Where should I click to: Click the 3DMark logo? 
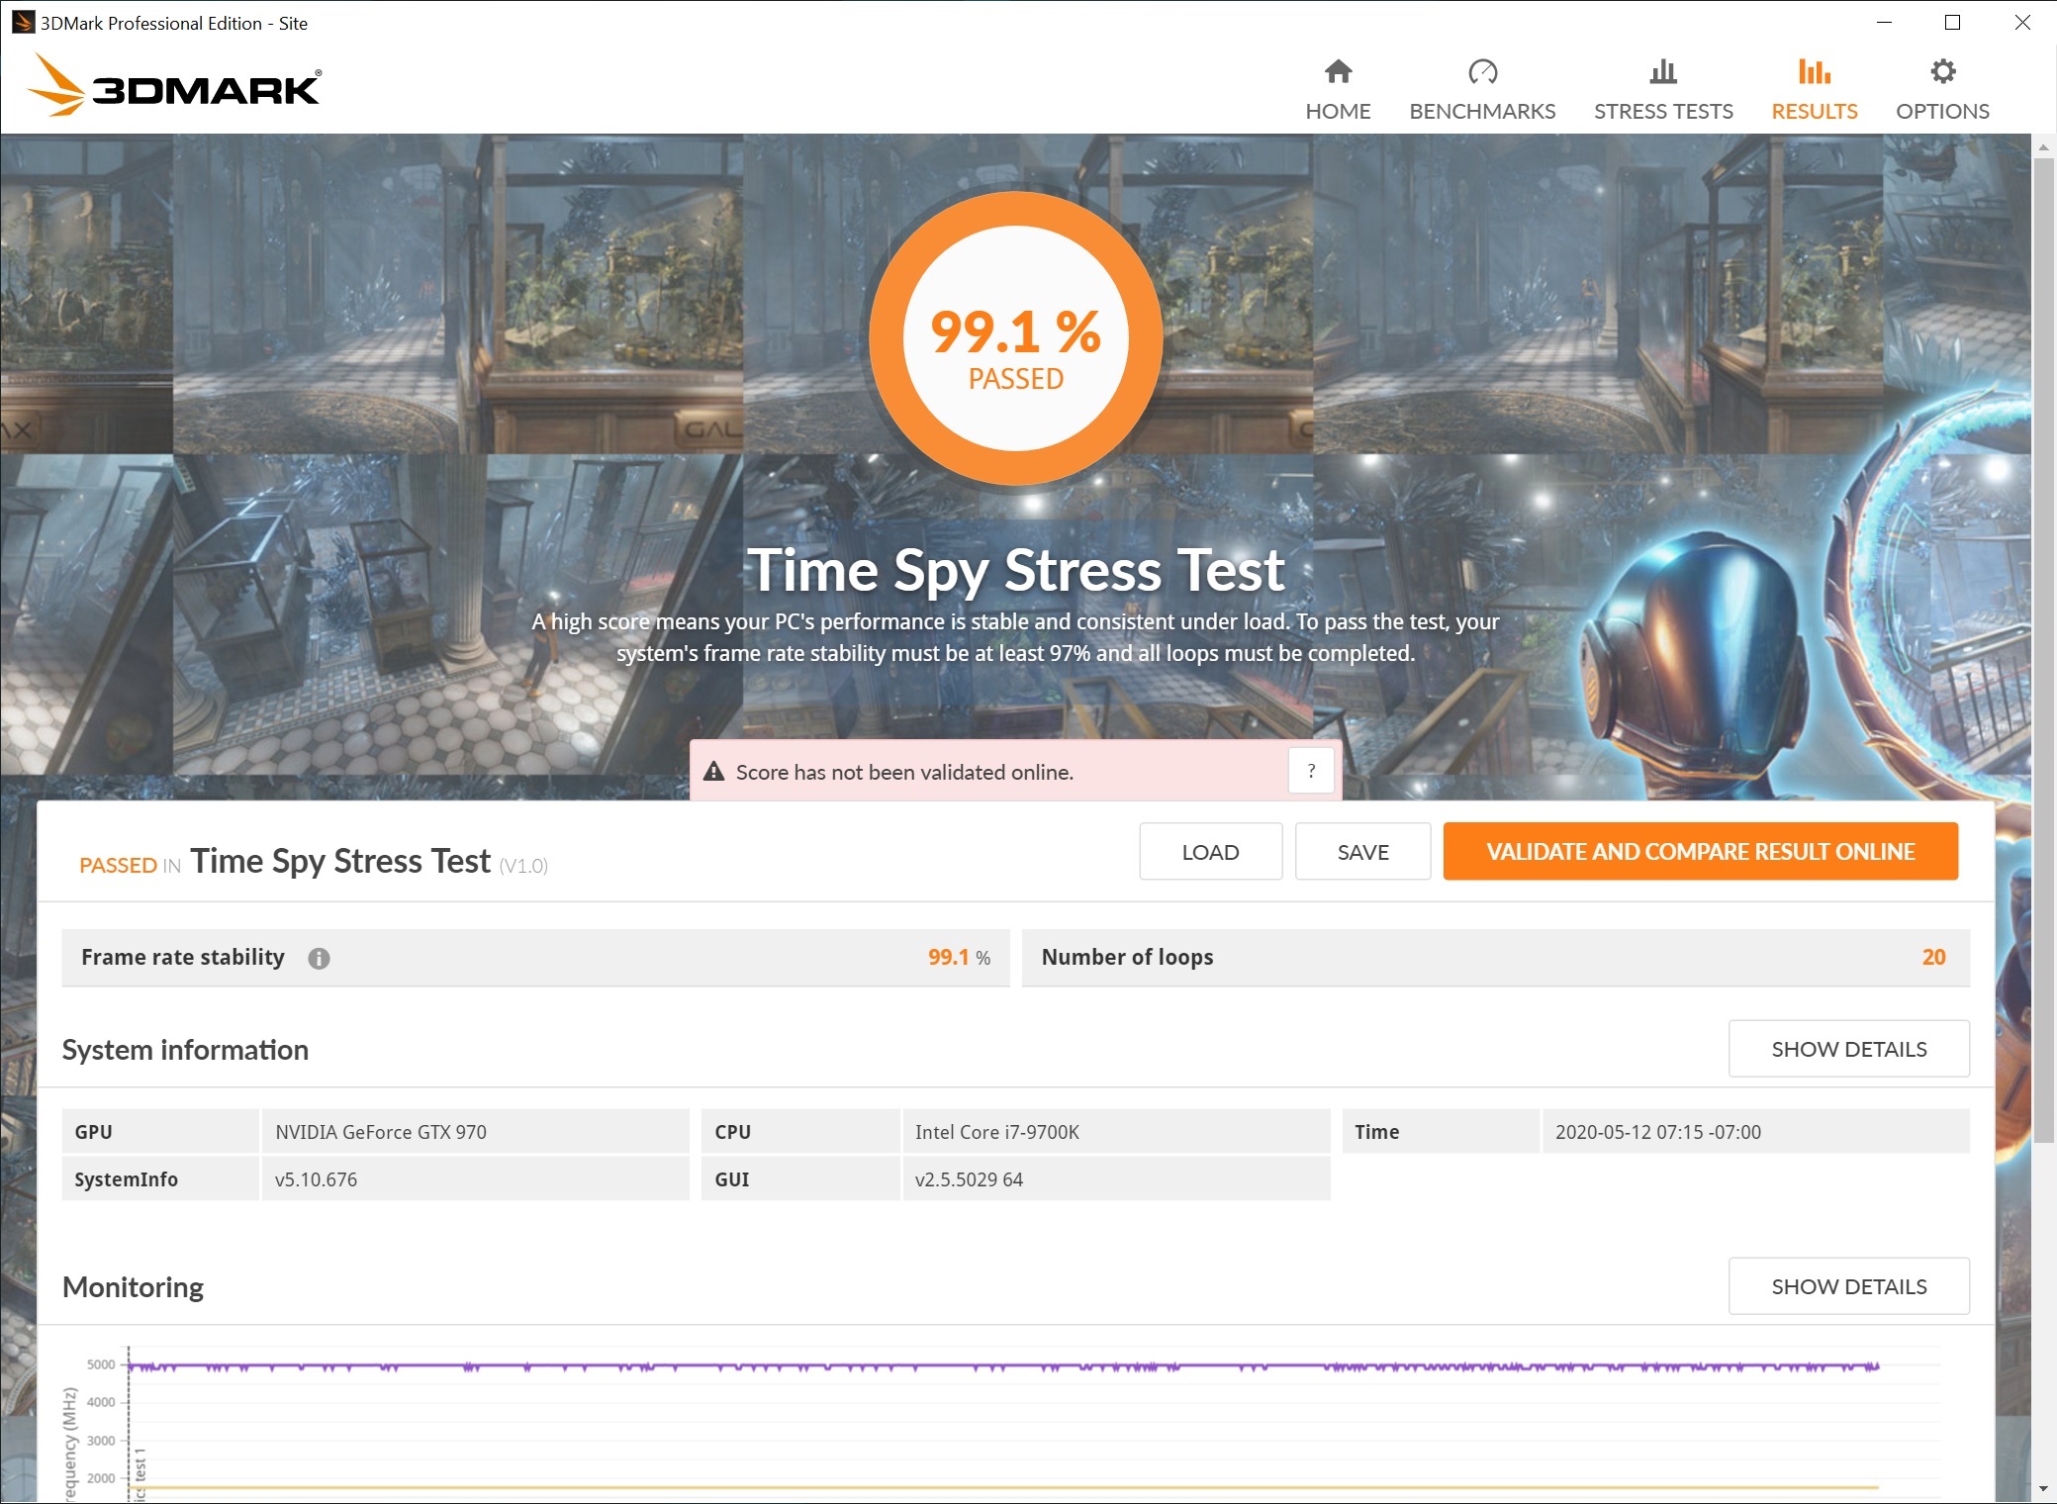tap(174, 85)
